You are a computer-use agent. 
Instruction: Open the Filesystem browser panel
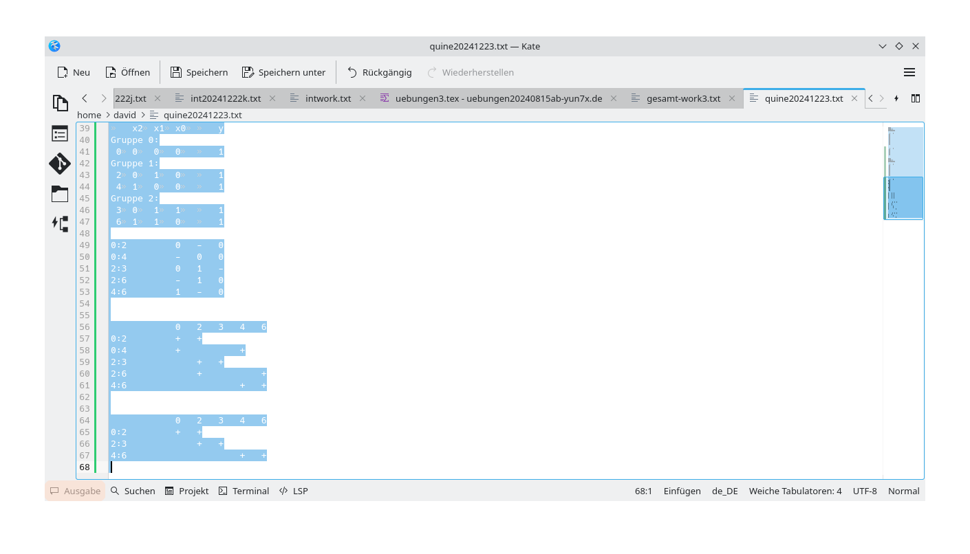pyautogui.click(x=60, y=193)
